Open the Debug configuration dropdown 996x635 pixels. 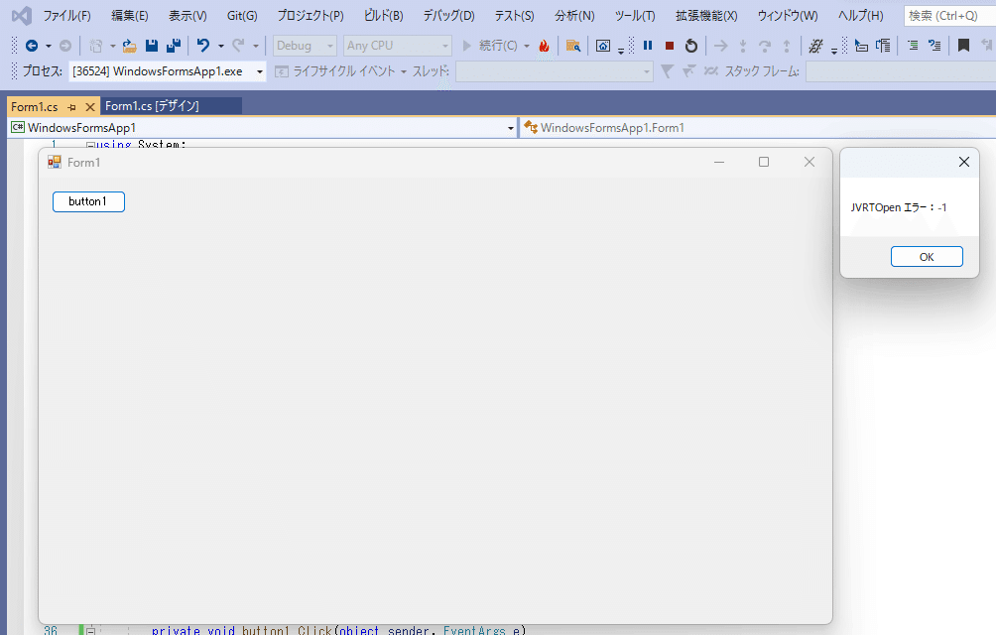305,46
